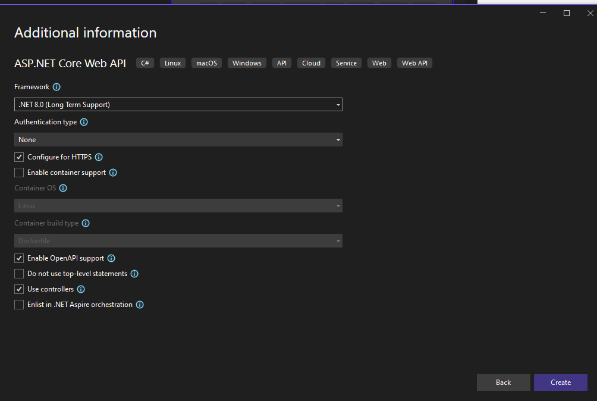Uncheck Enable OpenAPI support checkbox
The image size is (597, 401).
click(19, 258)
